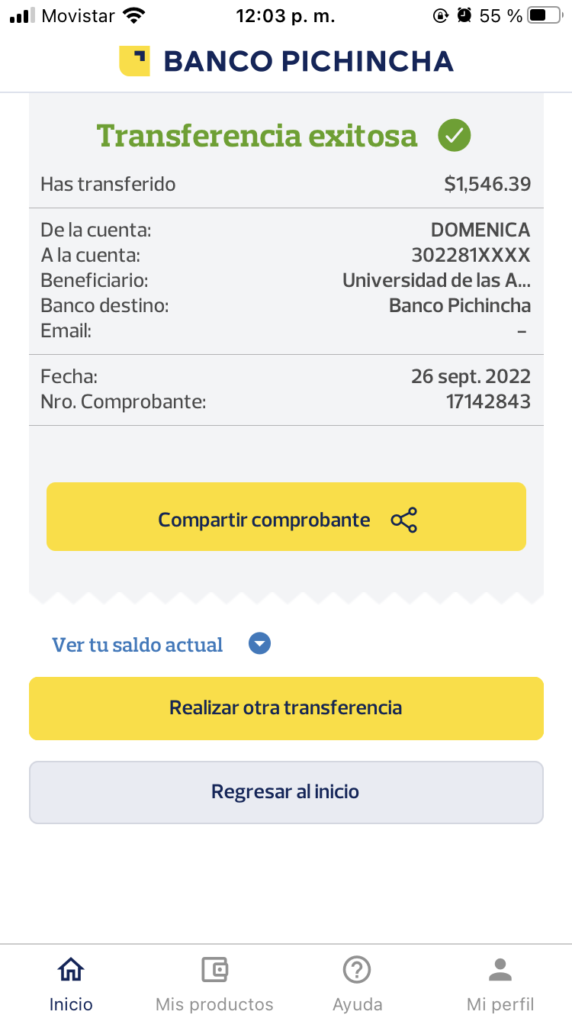Tap the Nro. Comprobante number 17142843
The width and height of the screenshot is (572, 1018).
pos(488,401)
